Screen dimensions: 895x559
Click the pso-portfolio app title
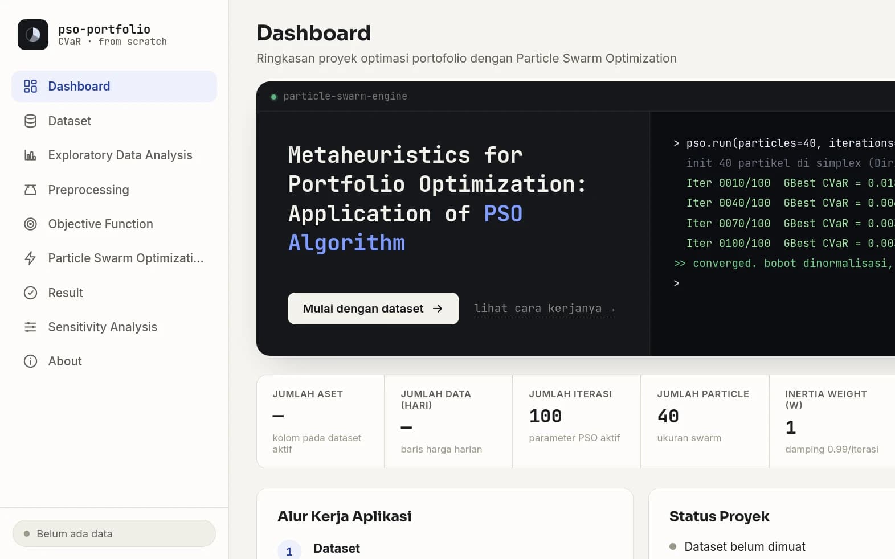[x=104, y=29]
